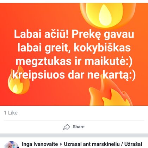
Task: Click the divider line under 1 Like
Action: tap(74, 120)
